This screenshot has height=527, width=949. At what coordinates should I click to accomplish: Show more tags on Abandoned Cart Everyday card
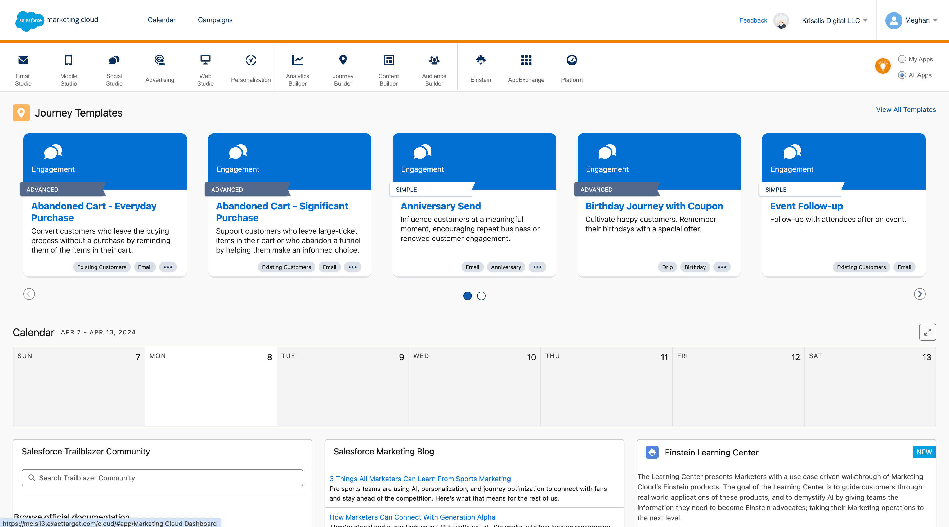168,267
